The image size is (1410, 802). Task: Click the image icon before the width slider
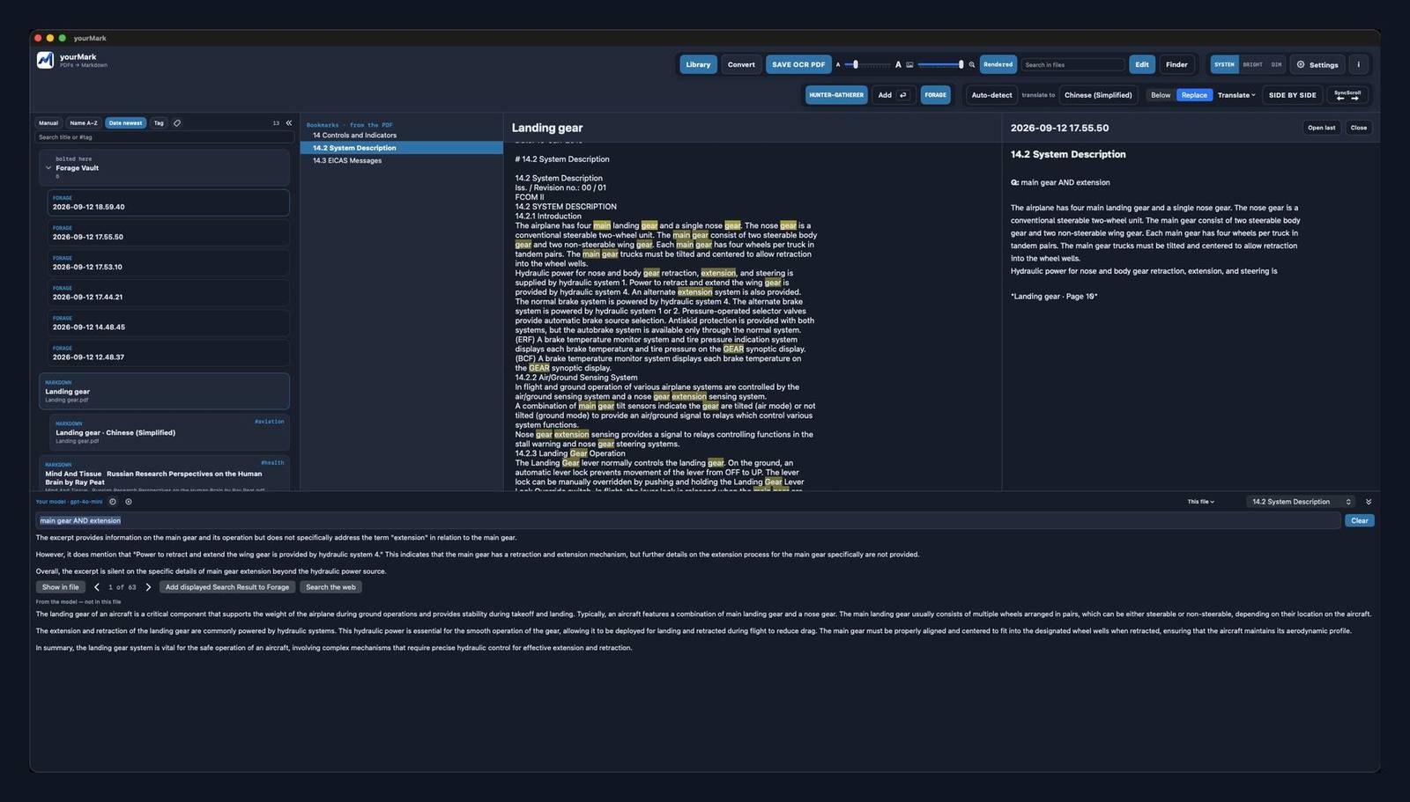[909, 64]
